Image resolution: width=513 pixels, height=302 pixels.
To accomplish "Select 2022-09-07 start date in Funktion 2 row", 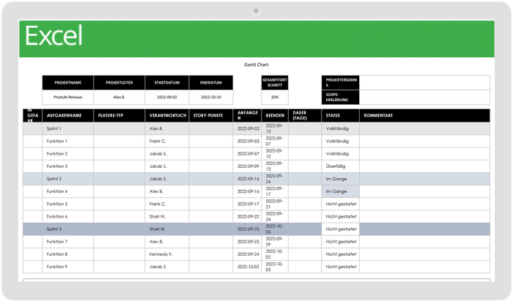I will (248, 154).
